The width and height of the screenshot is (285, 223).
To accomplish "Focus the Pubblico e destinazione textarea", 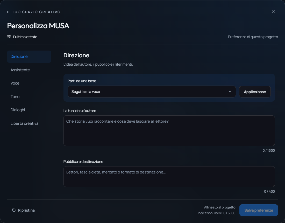I will click(169, 176).
